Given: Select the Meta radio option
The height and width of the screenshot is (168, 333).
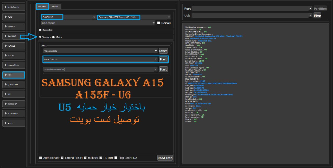Looking at the screenshot, I should [53, 37].
